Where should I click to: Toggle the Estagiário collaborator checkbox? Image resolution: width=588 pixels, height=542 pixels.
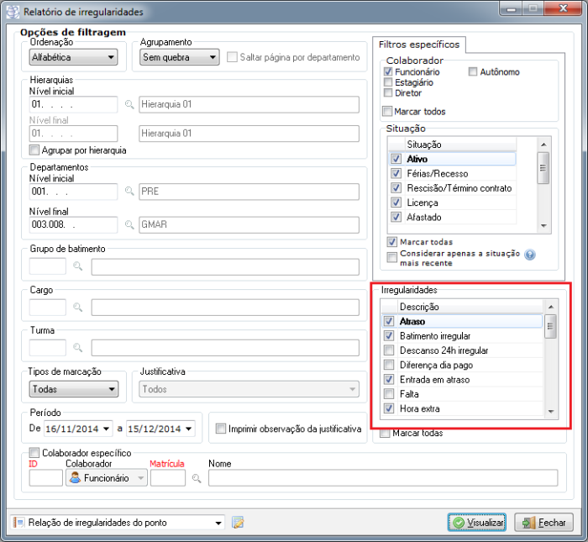(388, 82)
